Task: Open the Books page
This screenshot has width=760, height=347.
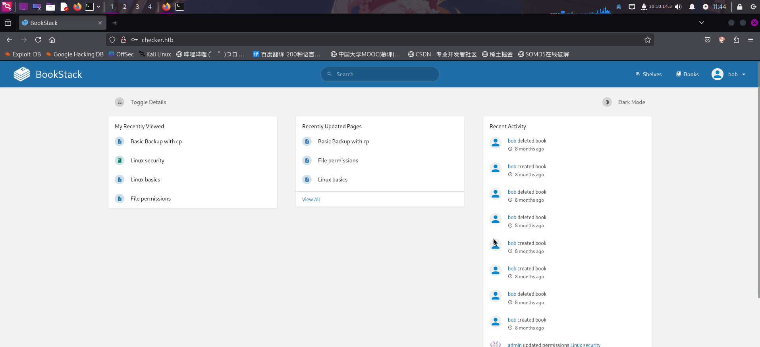Action: point(687,74)
